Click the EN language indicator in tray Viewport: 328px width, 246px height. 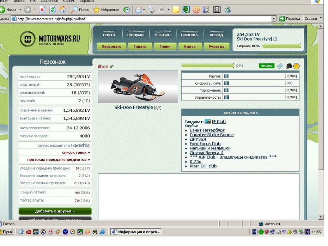254,232
